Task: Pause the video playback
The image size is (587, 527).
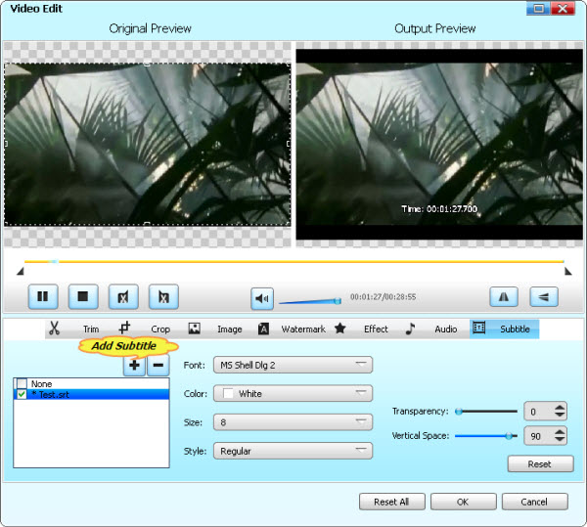Action: pos(43,296)
